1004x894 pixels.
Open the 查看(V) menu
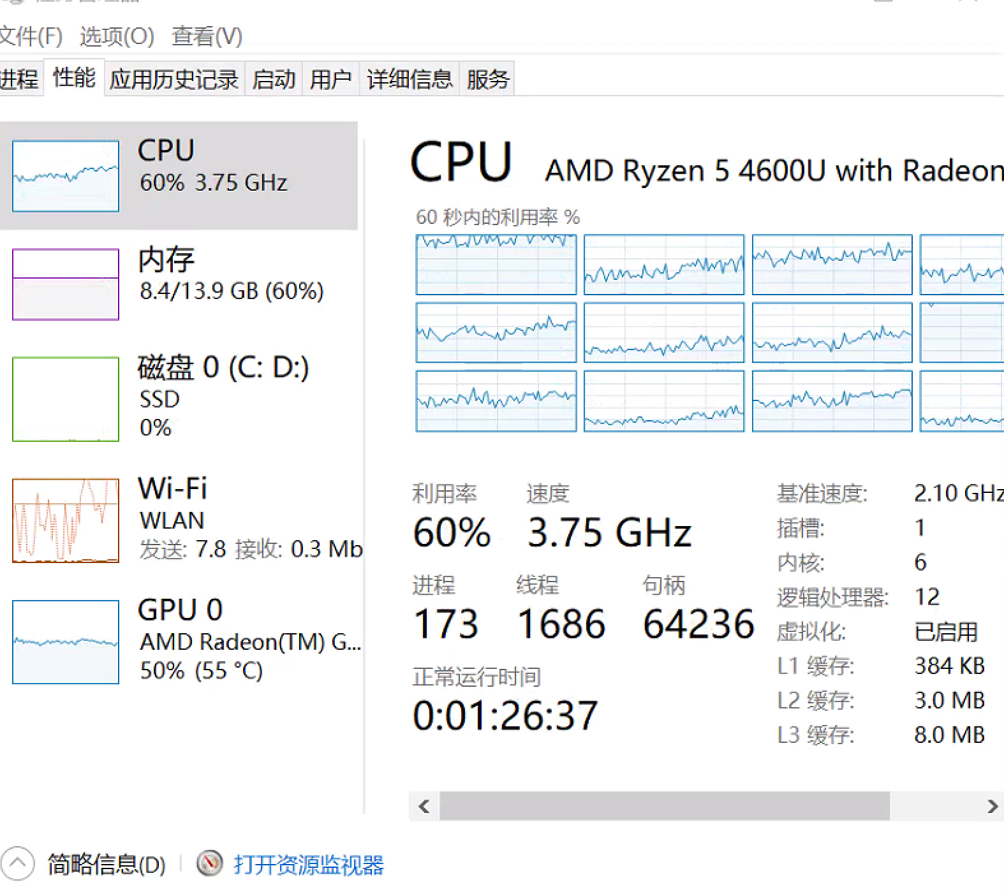tap(207, 36)
